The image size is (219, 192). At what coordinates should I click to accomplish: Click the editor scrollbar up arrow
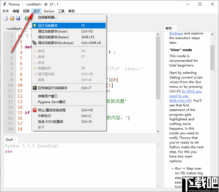click(158, 34)
